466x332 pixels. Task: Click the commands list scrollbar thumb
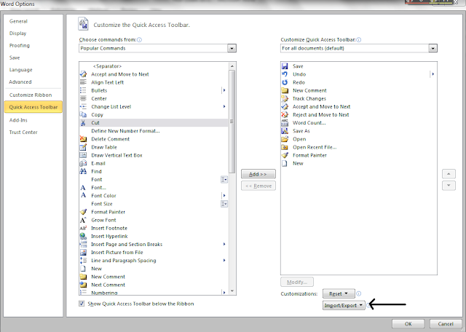(232, 122)
